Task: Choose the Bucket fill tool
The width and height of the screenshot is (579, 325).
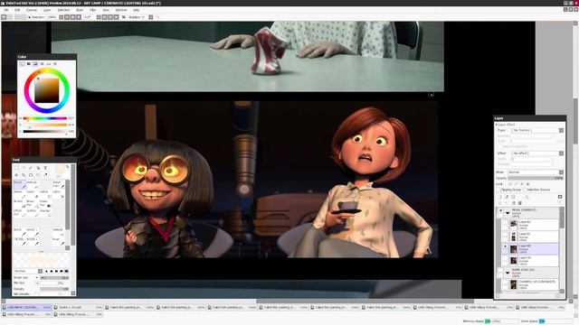Action: click(x=20, y=204)
